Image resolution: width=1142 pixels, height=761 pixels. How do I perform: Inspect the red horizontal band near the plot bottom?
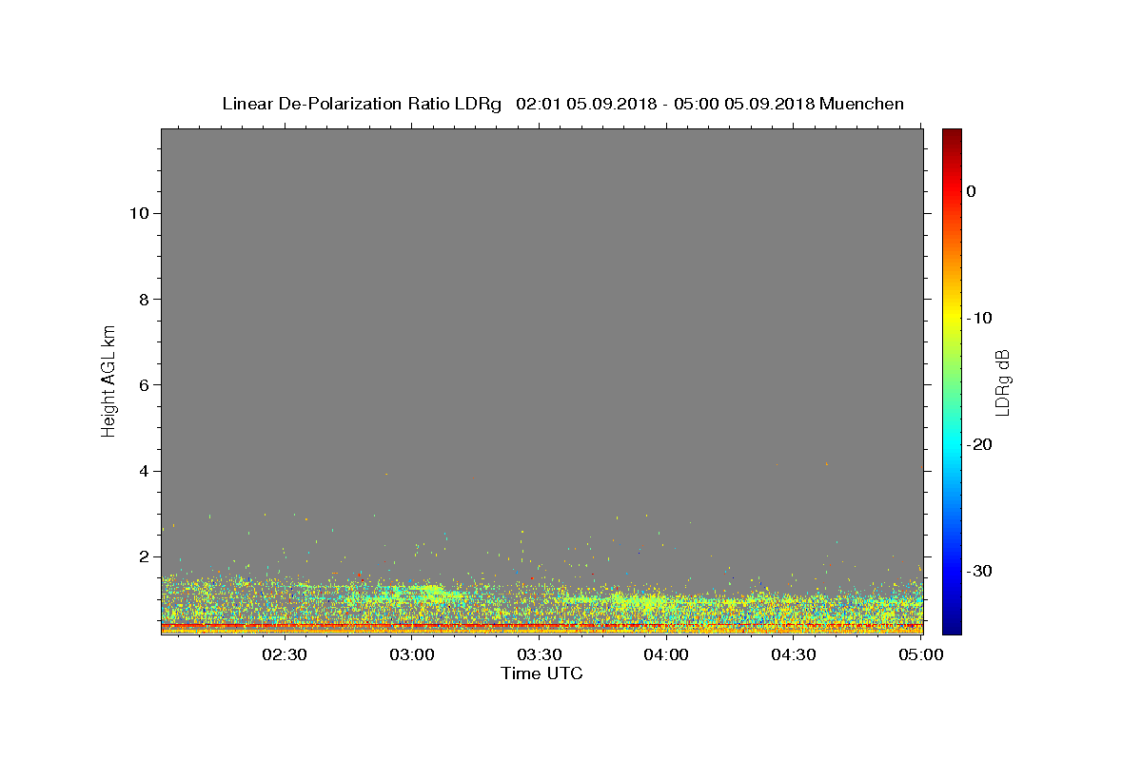(541, 625)
